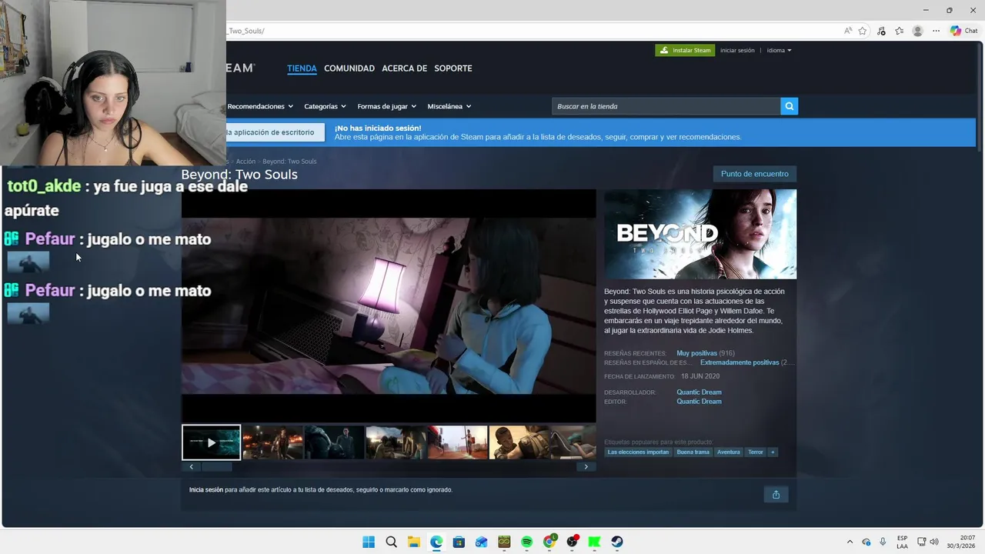
Task: Open Edge settings and more menu
Action: coord(936,31)
